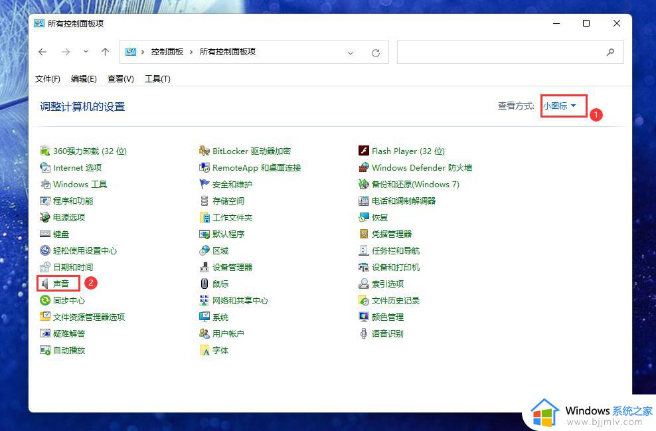
Task: Go back with the back arrow
Action: [42, 52]
